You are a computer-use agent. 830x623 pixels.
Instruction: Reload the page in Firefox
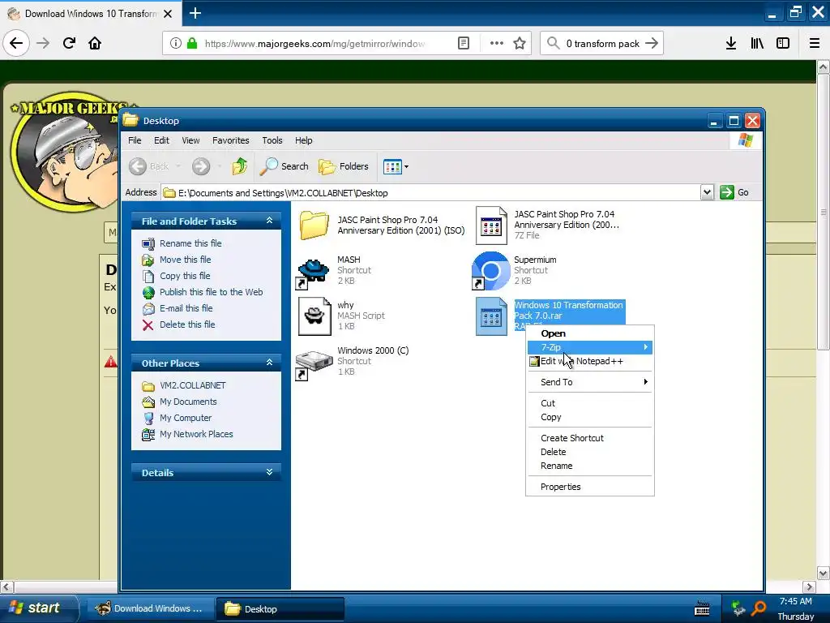(69, 43)
